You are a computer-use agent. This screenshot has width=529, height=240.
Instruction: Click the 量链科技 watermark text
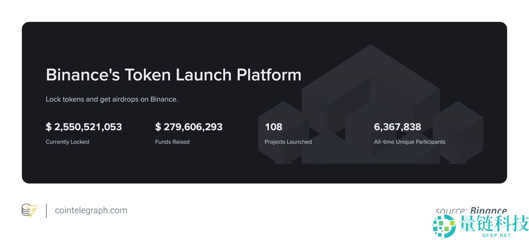tap(493, 223)
